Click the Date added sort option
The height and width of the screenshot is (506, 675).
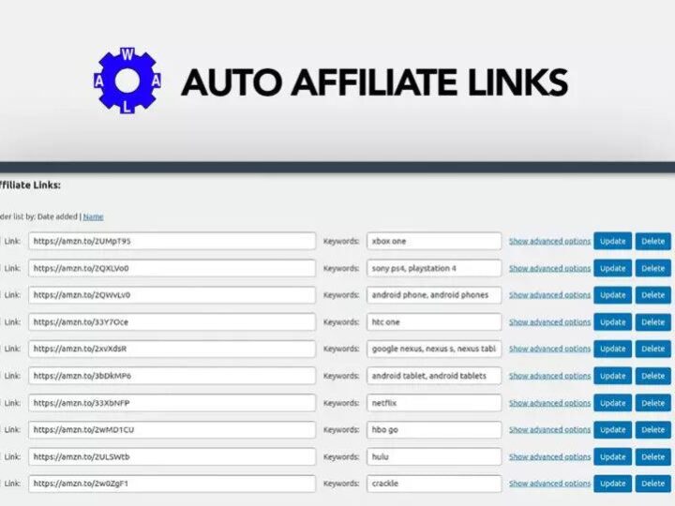(x=57, y=216)
